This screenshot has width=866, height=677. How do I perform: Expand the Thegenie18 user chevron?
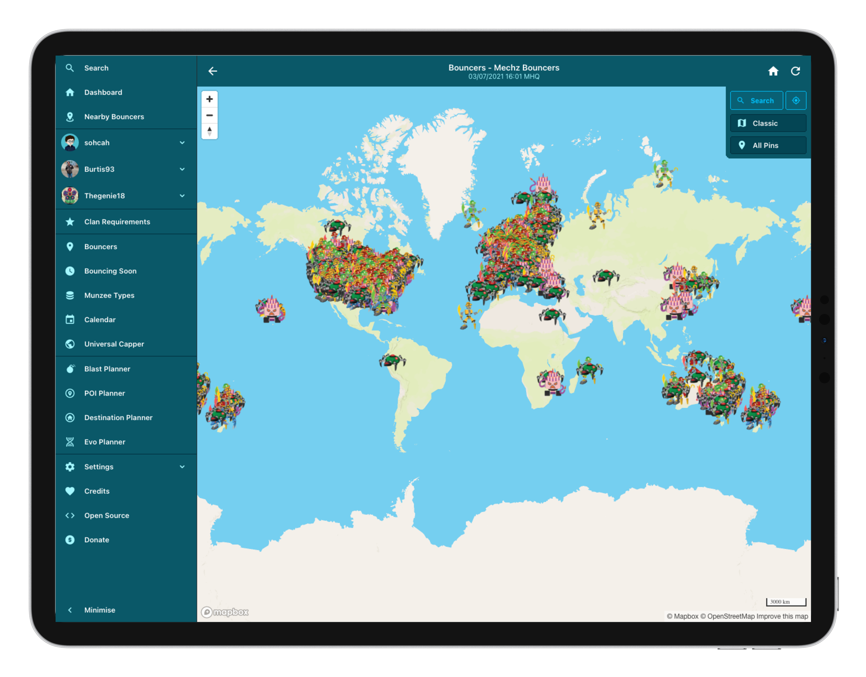(182, 196)
